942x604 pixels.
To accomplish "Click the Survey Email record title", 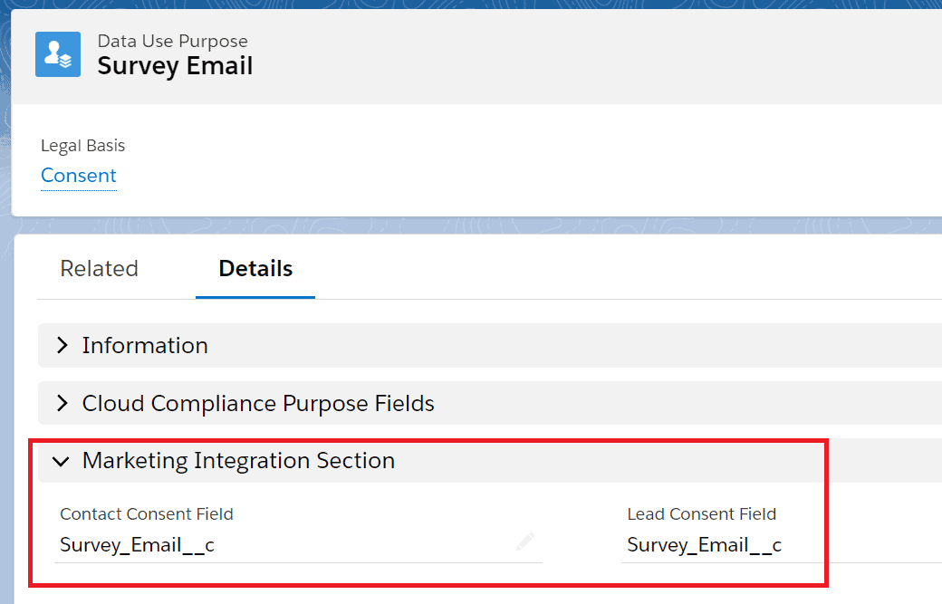I will click(x=175, y=65).
